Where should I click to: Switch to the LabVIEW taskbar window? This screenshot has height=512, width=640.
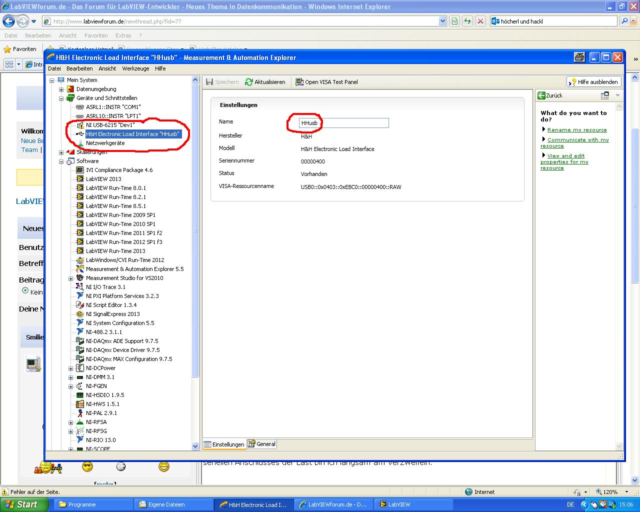[x=413, y=504]
